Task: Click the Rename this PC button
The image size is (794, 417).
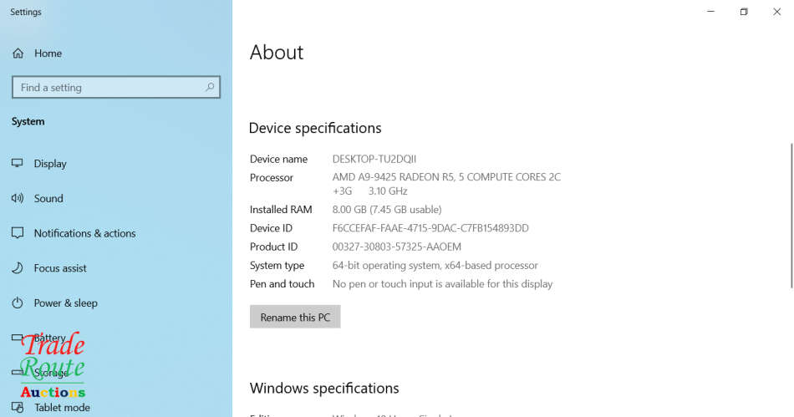Action: [x=295, y=318]
